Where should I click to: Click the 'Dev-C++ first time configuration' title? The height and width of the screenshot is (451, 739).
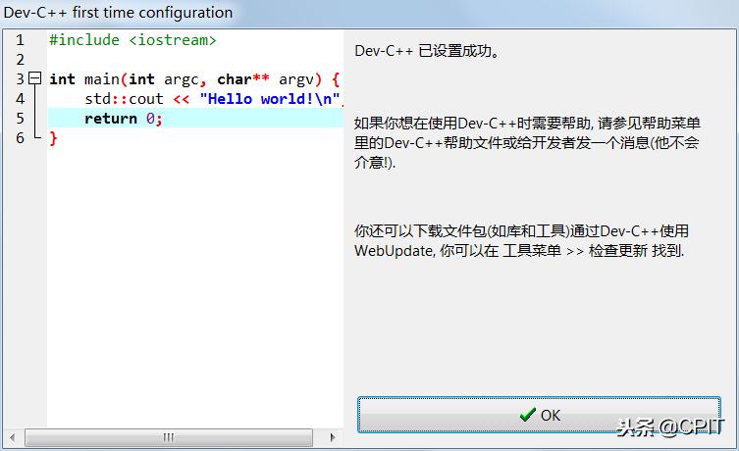(118, 12)
